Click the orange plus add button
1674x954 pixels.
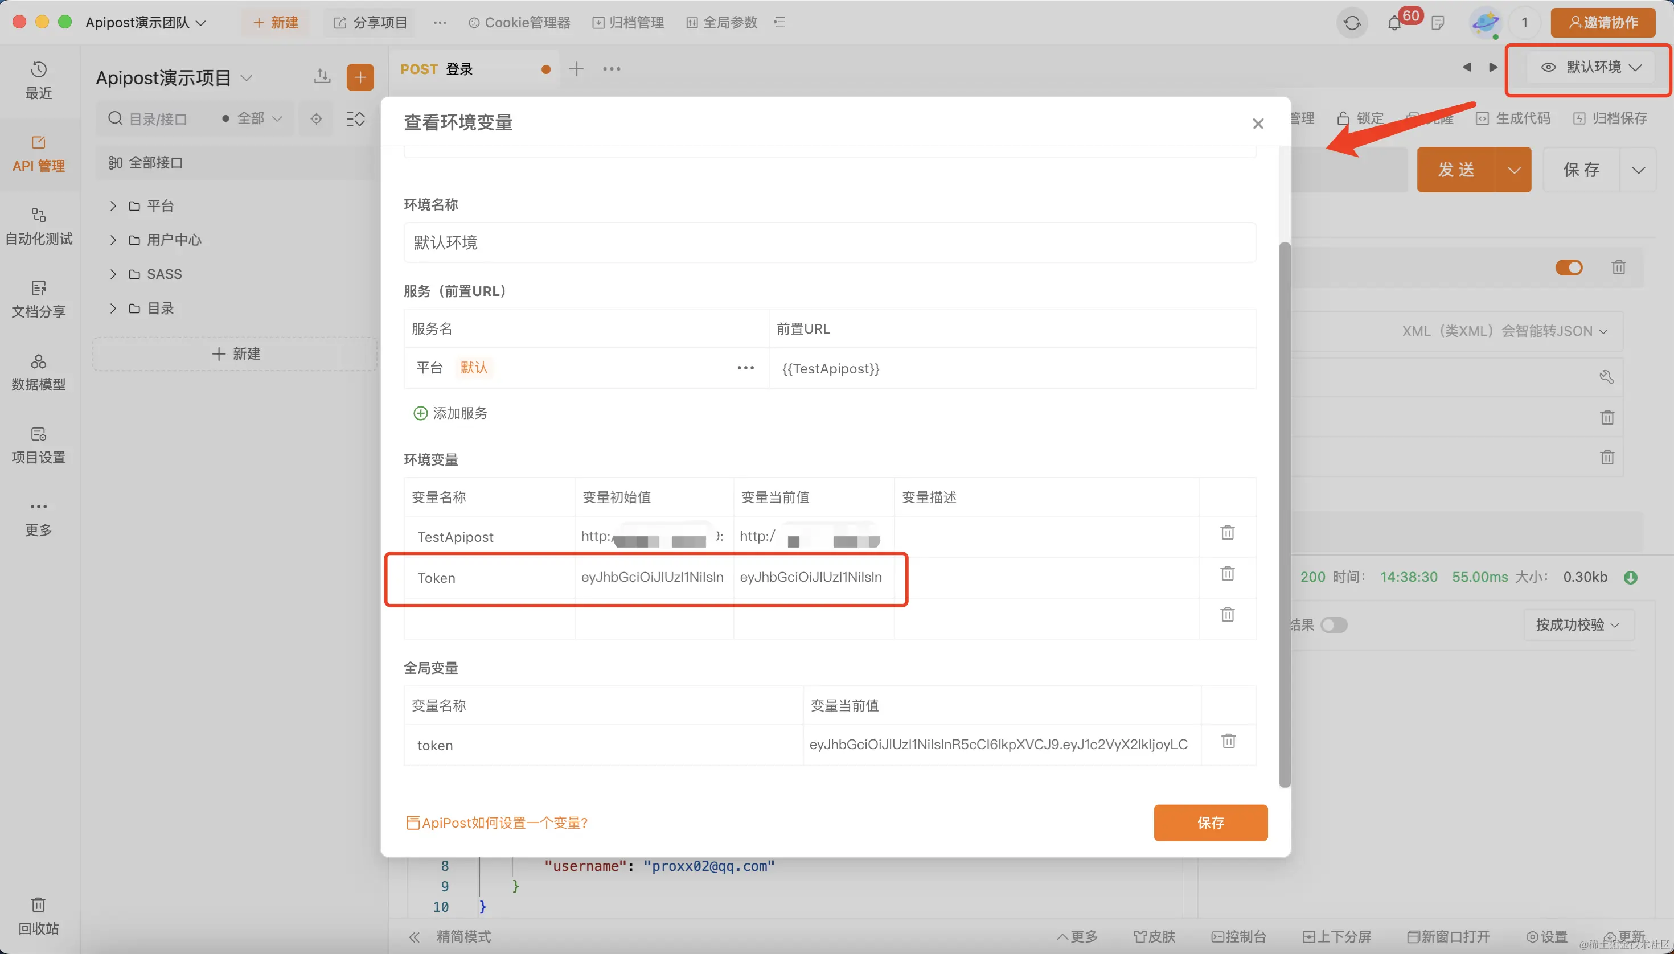pos(360,78)
